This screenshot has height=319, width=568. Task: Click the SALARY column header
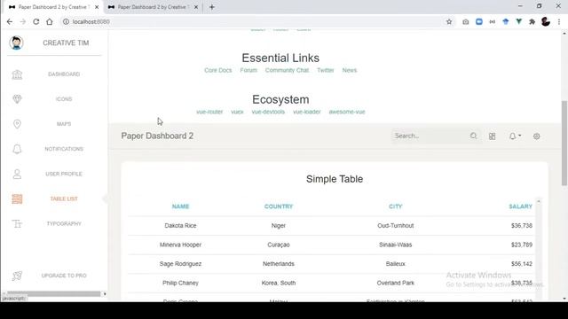pyautogui.click(x=521, y=206)
